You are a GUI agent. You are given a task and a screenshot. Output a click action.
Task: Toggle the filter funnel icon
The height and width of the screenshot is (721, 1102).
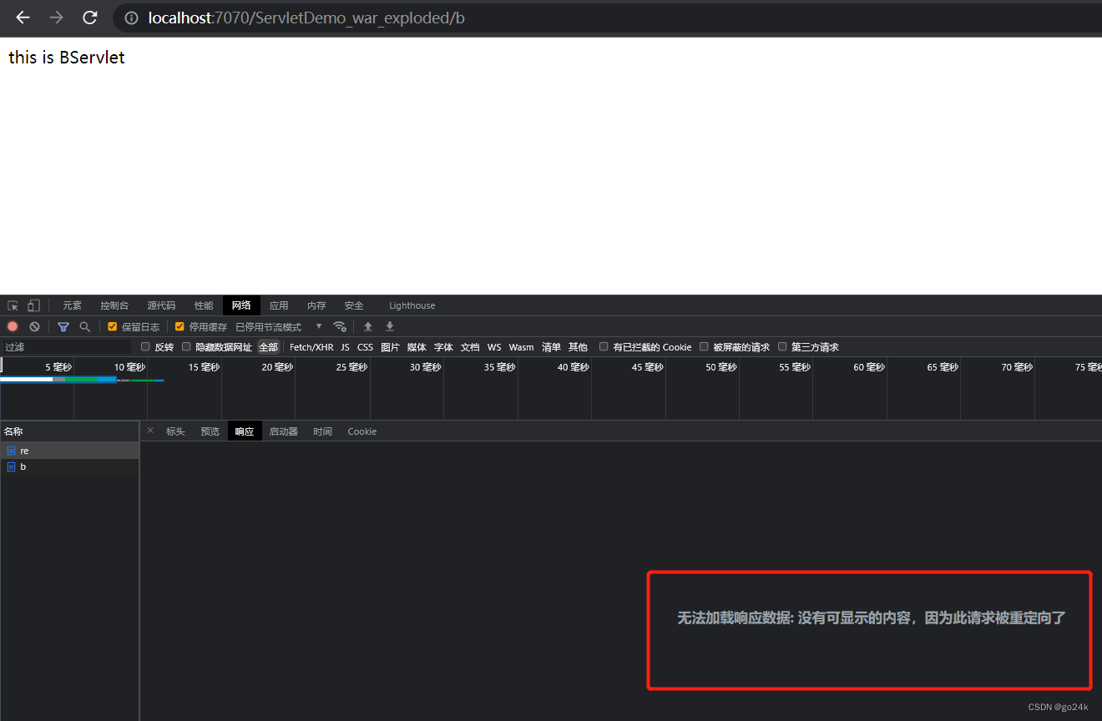point(63,326)
